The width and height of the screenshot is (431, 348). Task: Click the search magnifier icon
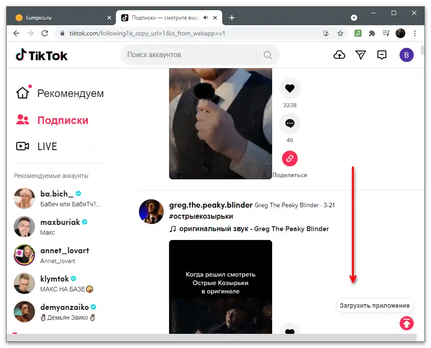pyautogui.click(x=268, y=55)
